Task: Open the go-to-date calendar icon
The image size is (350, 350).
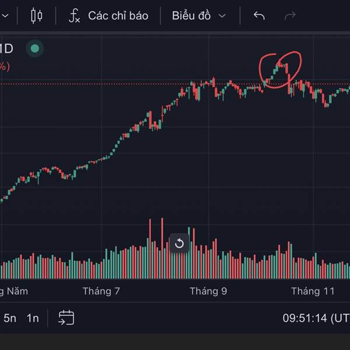Action: [x=66, y=318]
